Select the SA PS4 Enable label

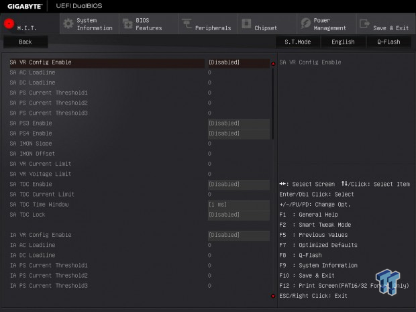[31, 134]
